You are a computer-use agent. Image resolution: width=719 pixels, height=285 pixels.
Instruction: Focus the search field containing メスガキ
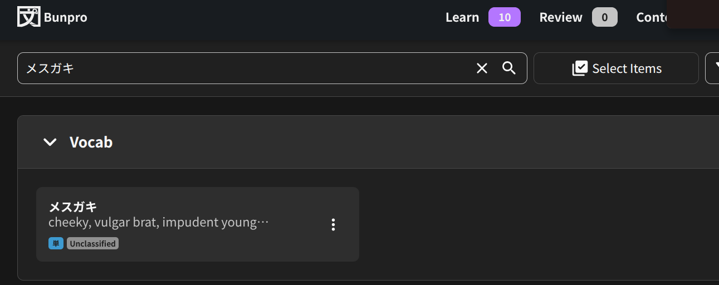[245, 68]
